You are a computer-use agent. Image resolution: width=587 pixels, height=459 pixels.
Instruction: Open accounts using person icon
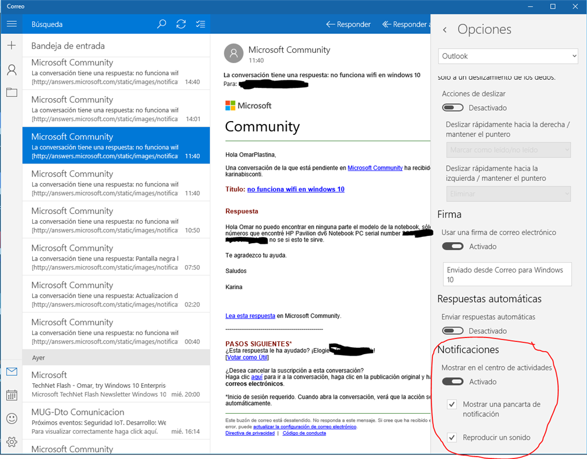[x=11, y=69]
